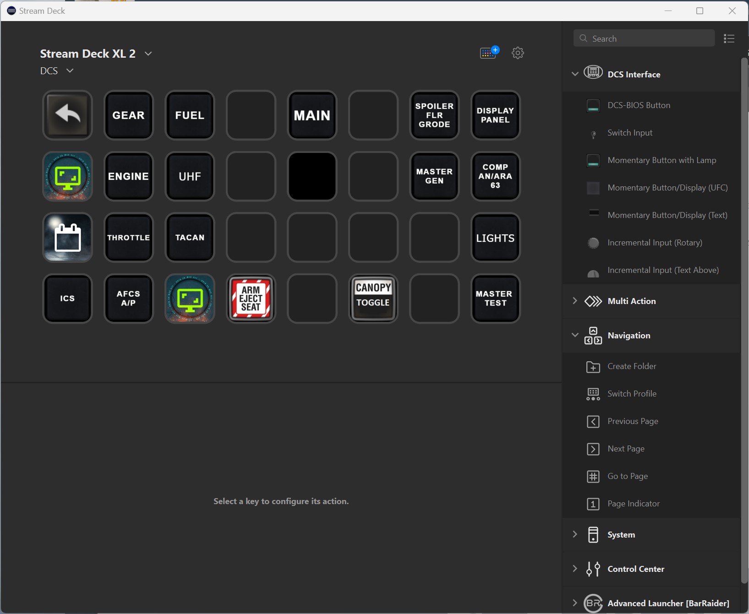Choose the DCS-BIOS Button action
This screenshot has height=614, width=749.
[x=639, y=105]
